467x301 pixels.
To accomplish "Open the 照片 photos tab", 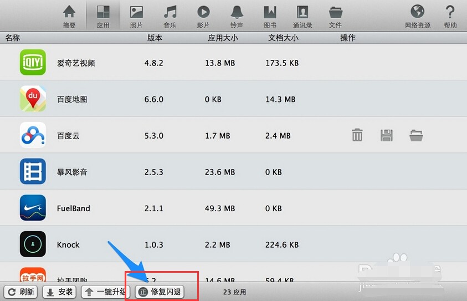I will [136, 17].
